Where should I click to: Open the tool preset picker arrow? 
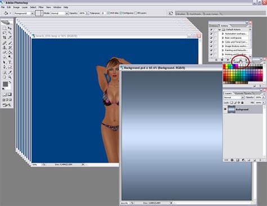click(x=10, y=13)
